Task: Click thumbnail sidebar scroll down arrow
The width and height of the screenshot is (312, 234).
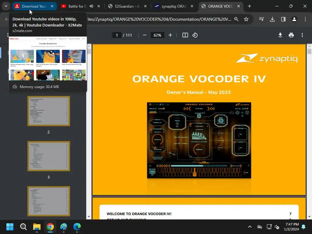Action: point(89,217)
